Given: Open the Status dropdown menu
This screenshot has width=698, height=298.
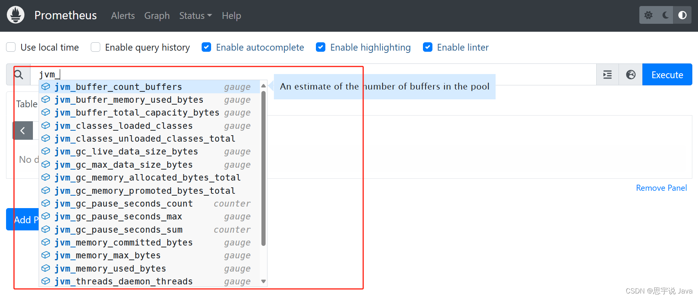Looking at the screenshot, I should pyautogui.click(x=195, y=15).
